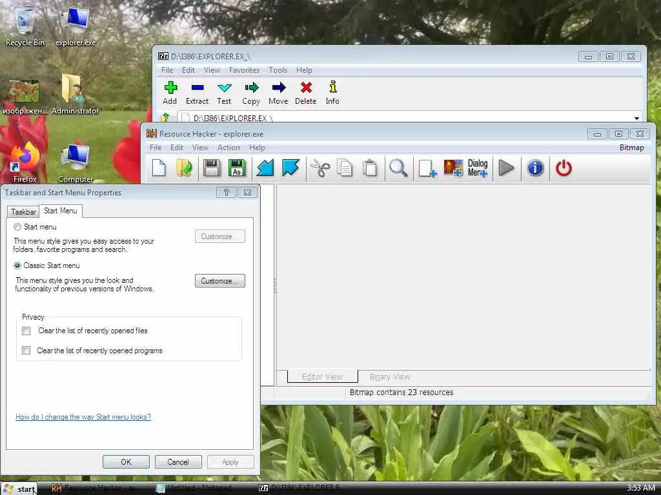Click taskbar clock showing 3:53 AM
The width and height of the screenshot is (661, 495).
point(640,489)
